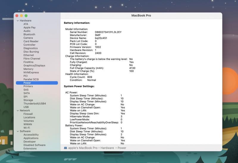Click the MacBook Pro window title
238x163 pixels.
[x=141, y=15]
